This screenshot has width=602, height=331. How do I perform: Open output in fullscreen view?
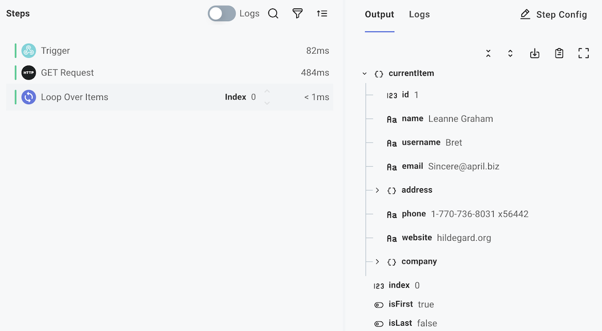pyautogui.click(x=583, y=54)
